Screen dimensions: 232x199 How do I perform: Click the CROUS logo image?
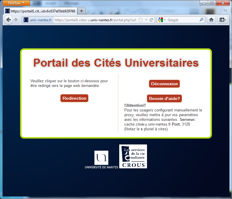(133, 156)
